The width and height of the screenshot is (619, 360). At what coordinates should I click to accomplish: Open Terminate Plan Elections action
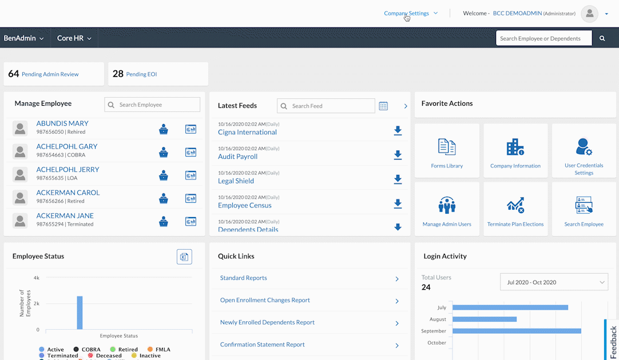click(x=515, y=205)
